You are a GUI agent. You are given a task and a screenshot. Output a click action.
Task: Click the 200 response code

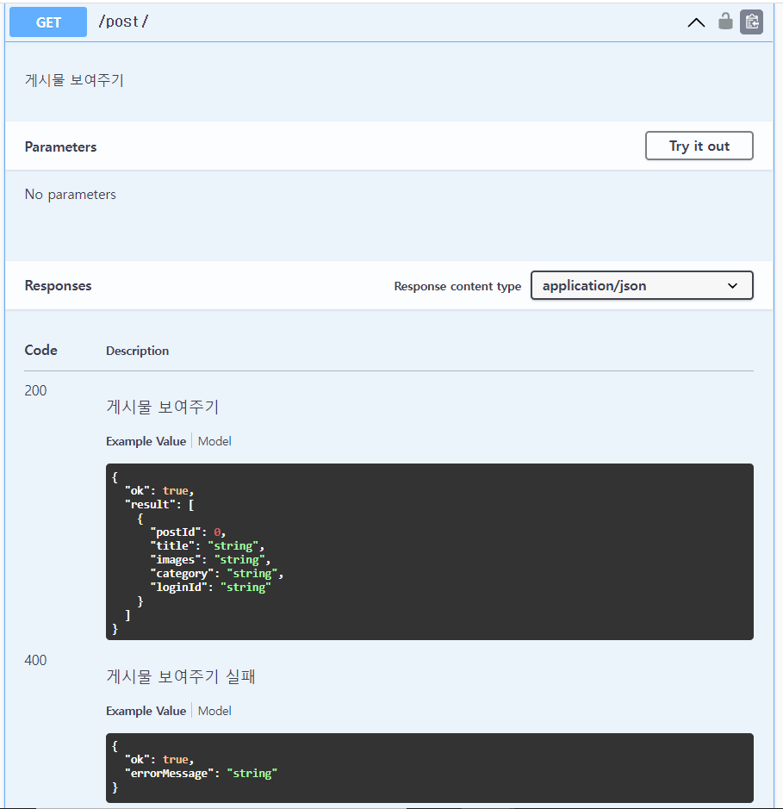point(35,390)
